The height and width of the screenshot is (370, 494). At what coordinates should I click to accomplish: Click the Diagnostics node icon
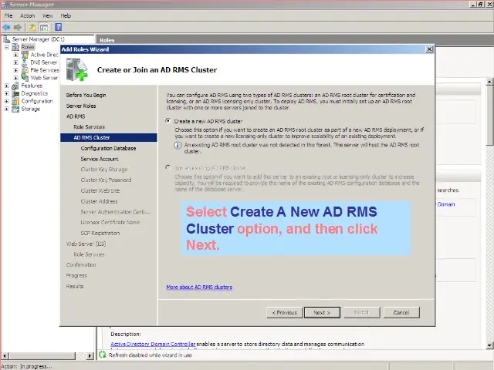click(x=15, y=93)
